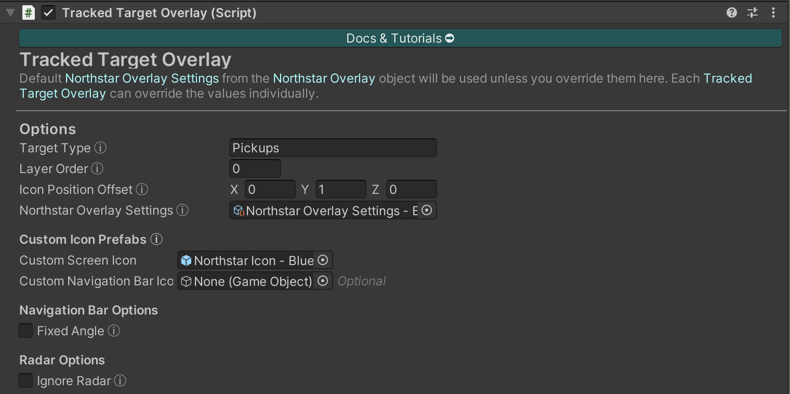Open the component three-dot options menu

(x=773, y=13)
